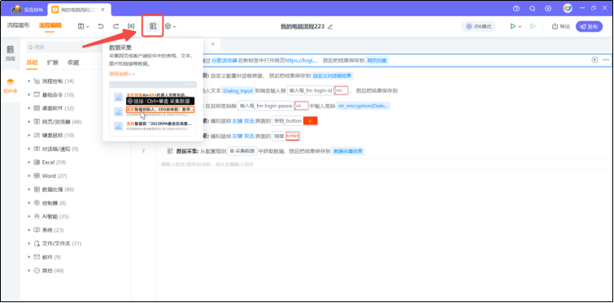Switch to 流程画布 view
614x303 pixels.
19,26
